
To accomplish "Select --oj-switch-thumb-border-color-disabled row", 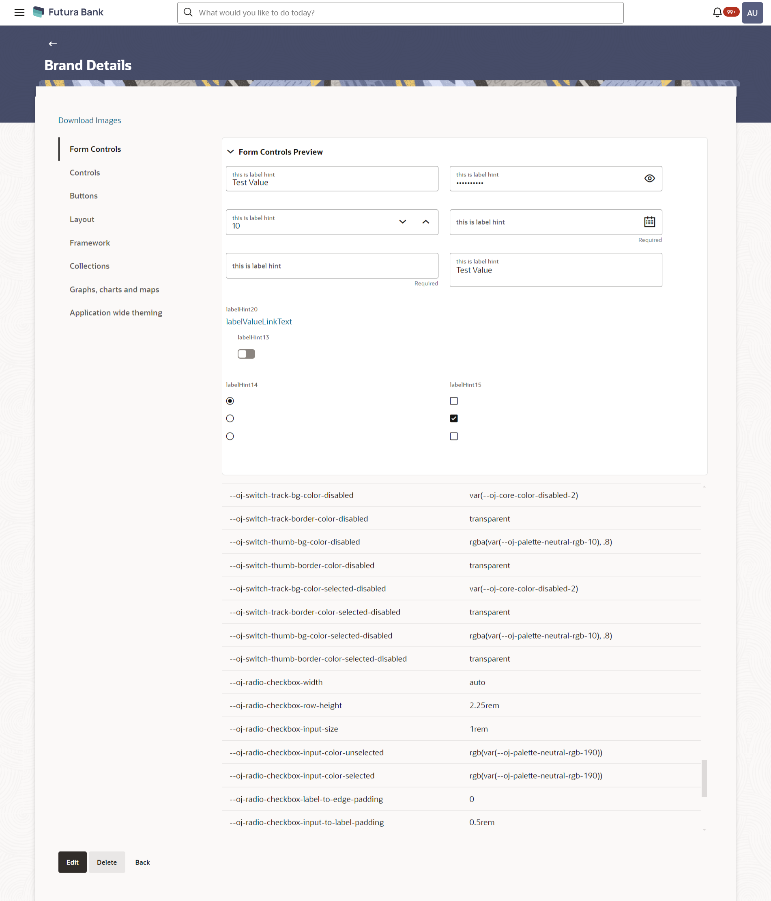I will 461,565.
